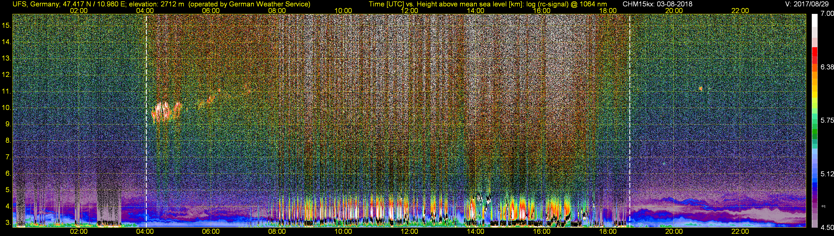Select the 13. km height axis label
Image resolution: width=834 pixels, height=236 pixels.
click(6, 58)
